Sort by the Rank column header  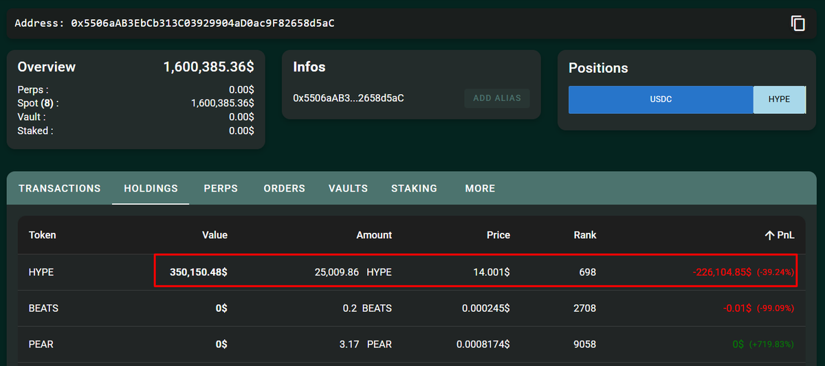click(585, 235)
